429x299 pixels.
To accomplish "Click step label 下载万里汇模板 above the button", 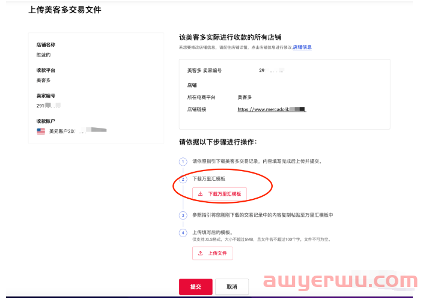I will click(x=208, y=179).
